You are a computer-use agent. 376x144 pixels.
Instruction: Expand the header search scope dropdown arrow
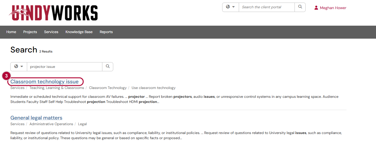234,7
